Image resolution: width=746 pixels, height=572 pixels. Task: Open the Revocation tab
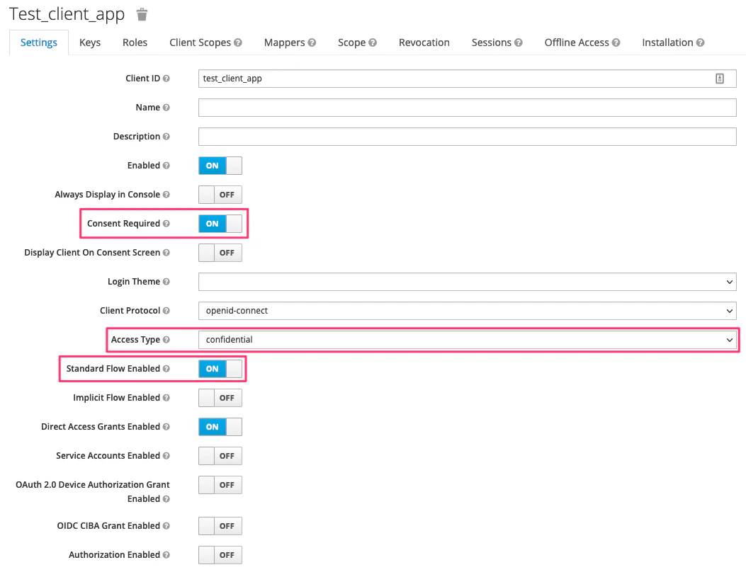[x=424, y=42]
